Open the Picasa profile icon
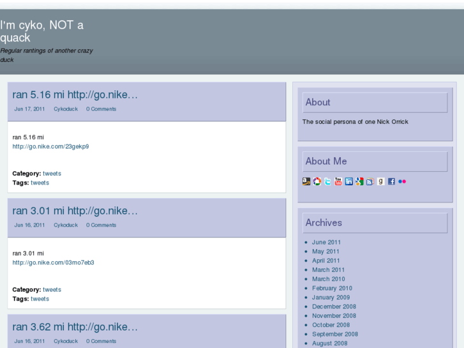Screen dimensions: 464x348 (x=317, y=181)
